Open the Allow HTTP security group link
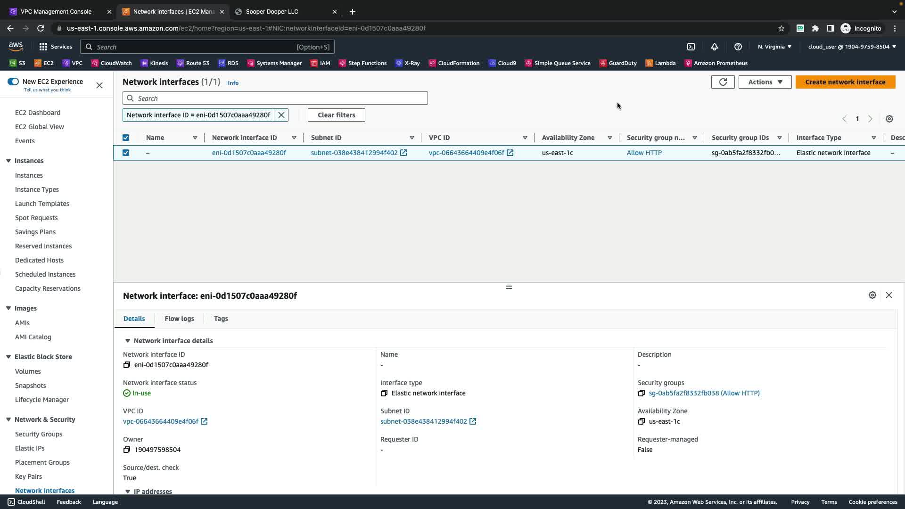The image size is (905, 509). (x=644, y=153)
